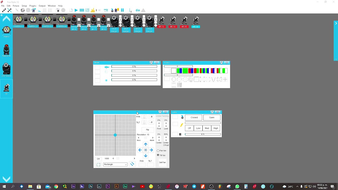Click the blue play triangle in toolbar
The width and height of the screenshot is (338, 190).
[x=76, y=10]
